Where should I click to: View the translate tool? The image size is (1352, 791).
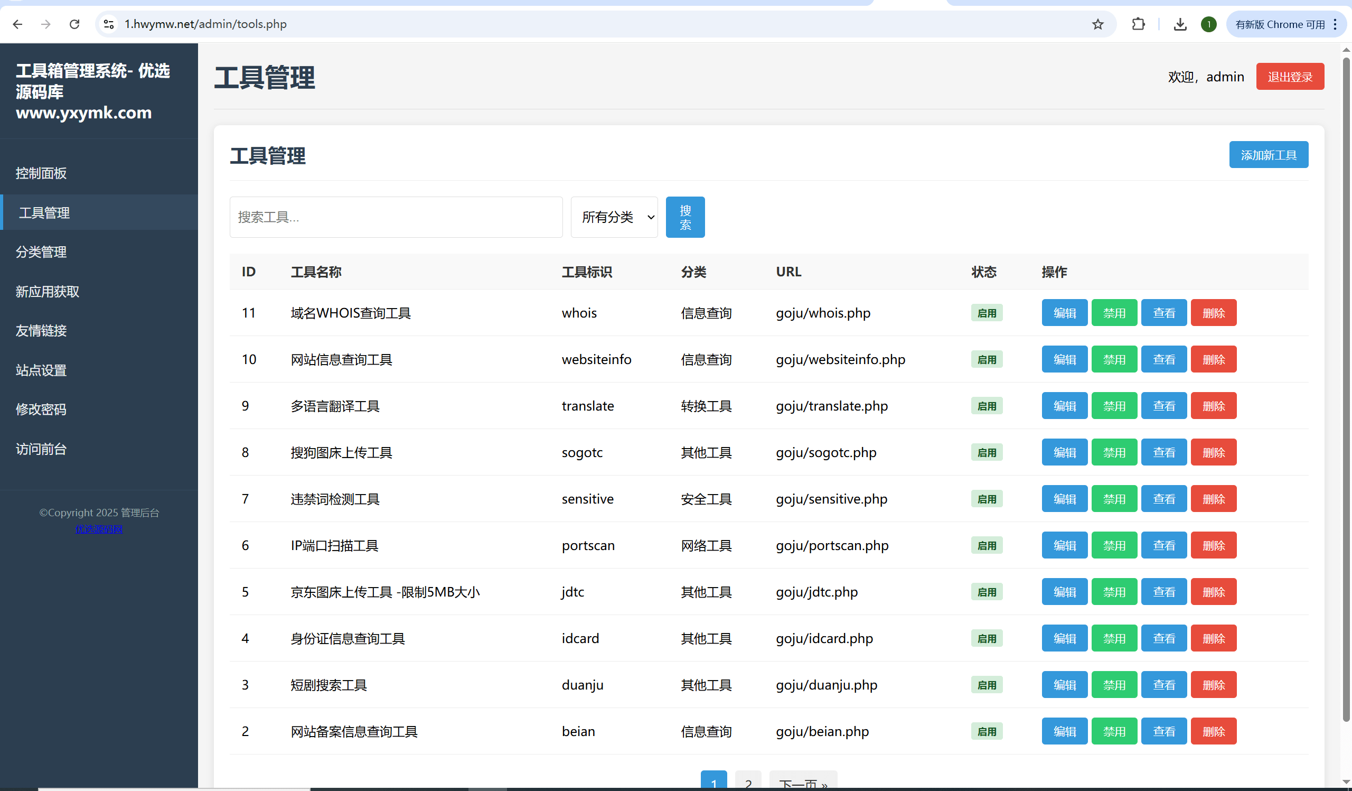1163,406
